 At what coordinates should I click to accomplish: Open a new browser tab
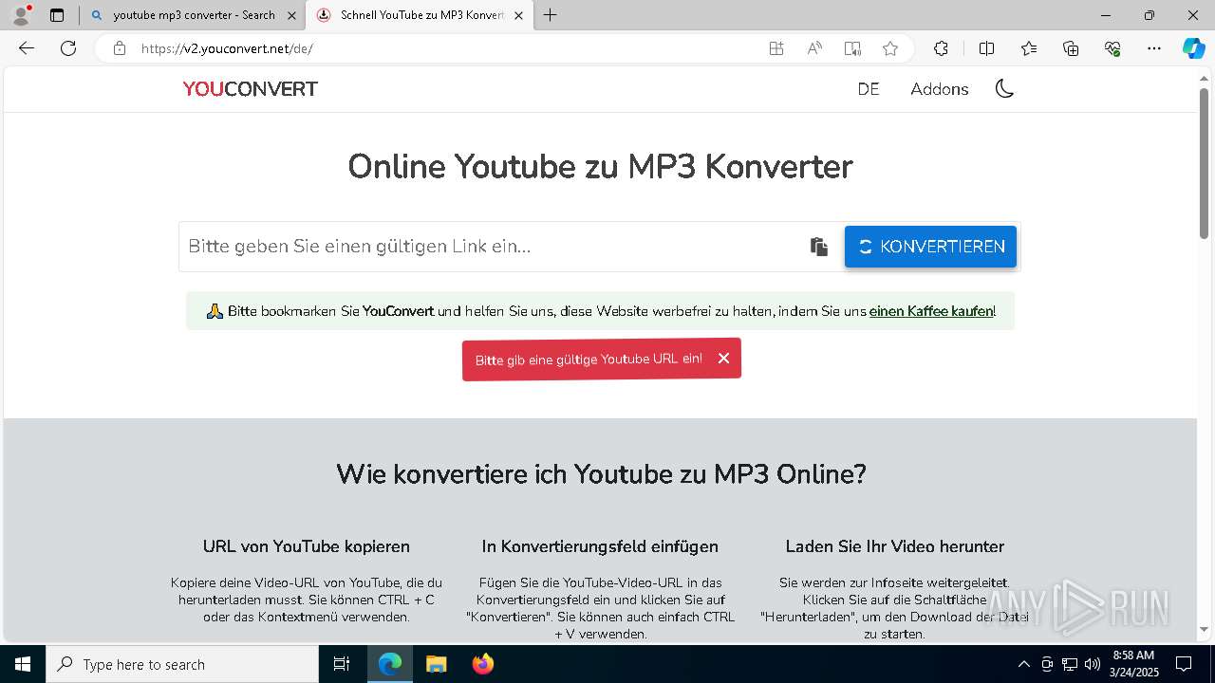click(x=550, y=15)
